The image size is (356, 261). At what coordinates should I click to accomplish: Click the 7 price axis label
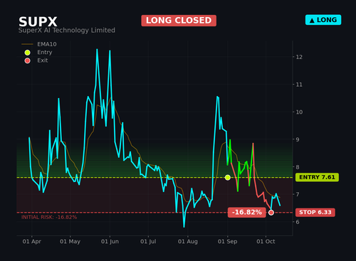[x=298, y=195]
